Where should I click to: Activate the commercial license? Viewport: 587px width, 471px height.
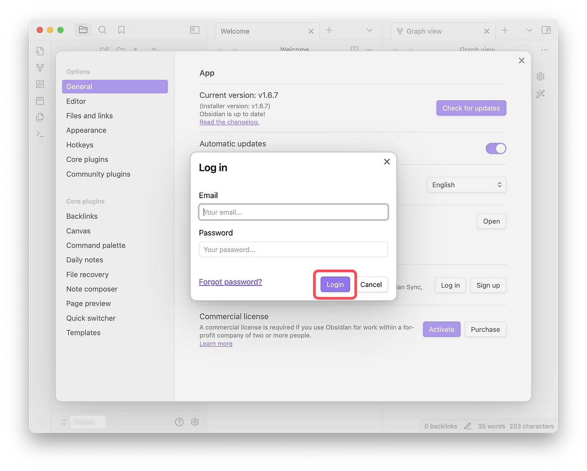[x=442, y=329]
